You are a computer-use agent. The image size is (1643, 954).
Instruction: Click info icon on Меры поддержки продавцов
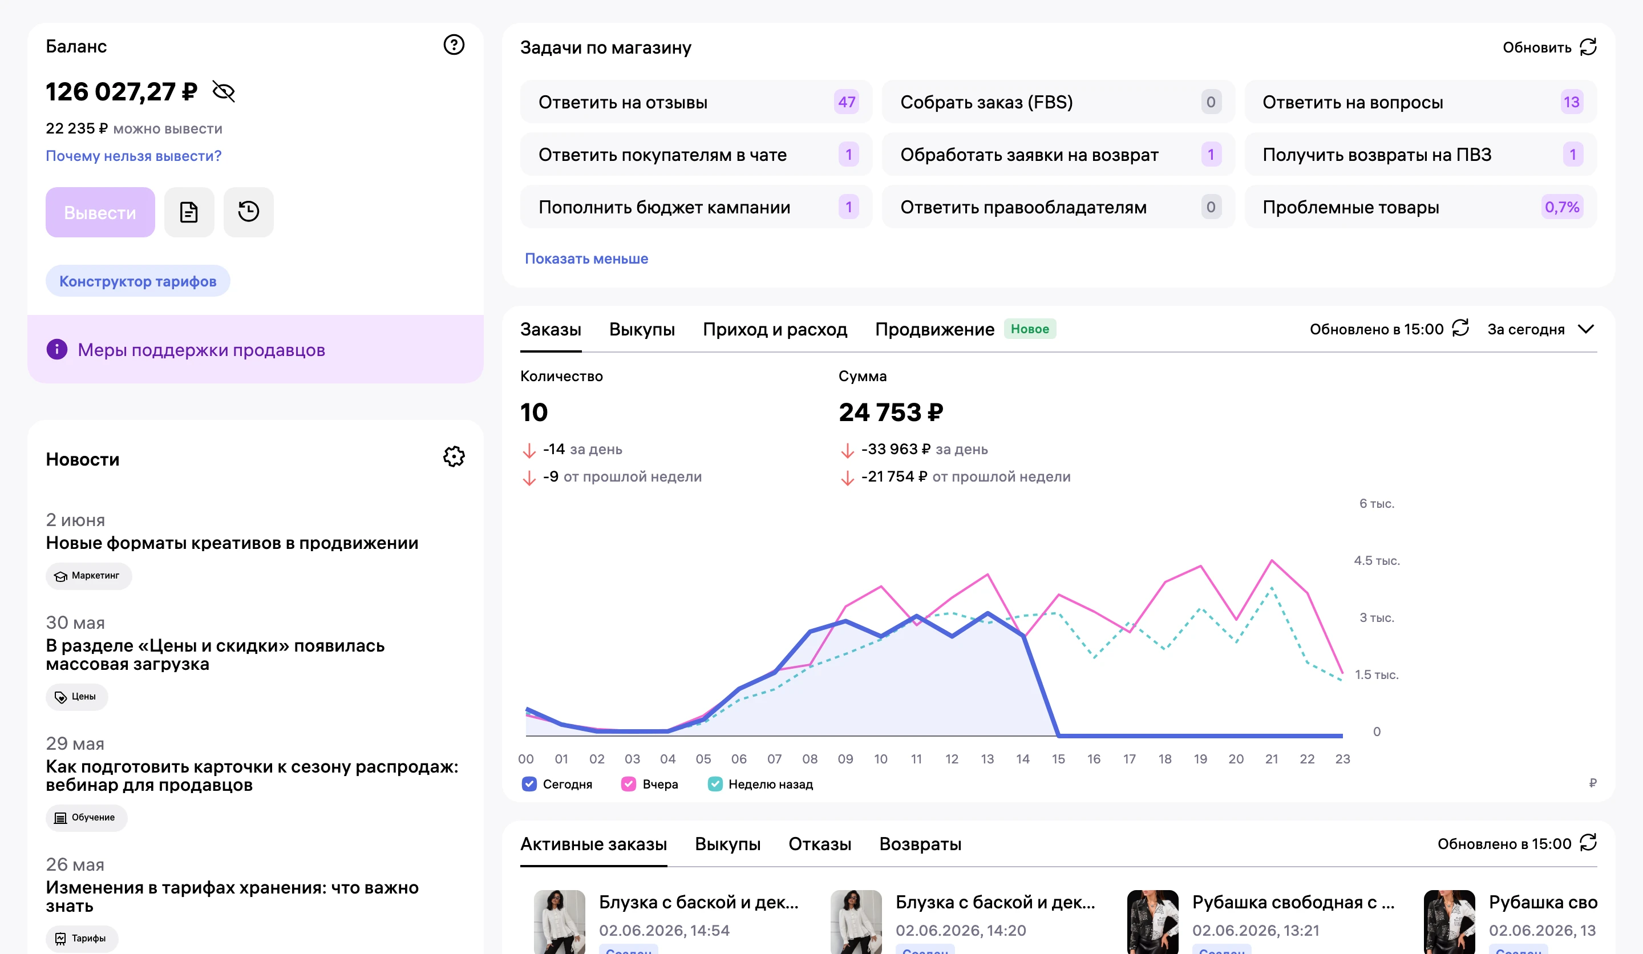point(56,350)
